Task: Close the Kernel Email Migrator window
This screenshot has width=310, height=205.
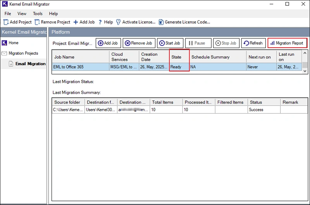Action: [x=303, y=4]
